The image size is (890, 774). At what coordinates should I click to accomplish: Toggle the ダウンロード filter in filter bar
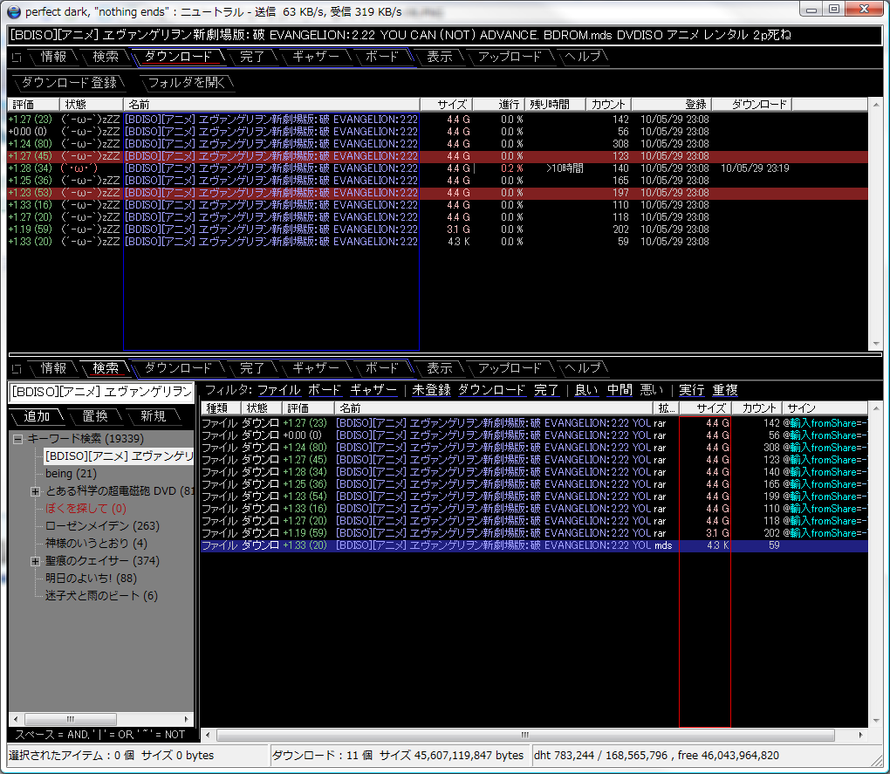(x=491, y=390)
